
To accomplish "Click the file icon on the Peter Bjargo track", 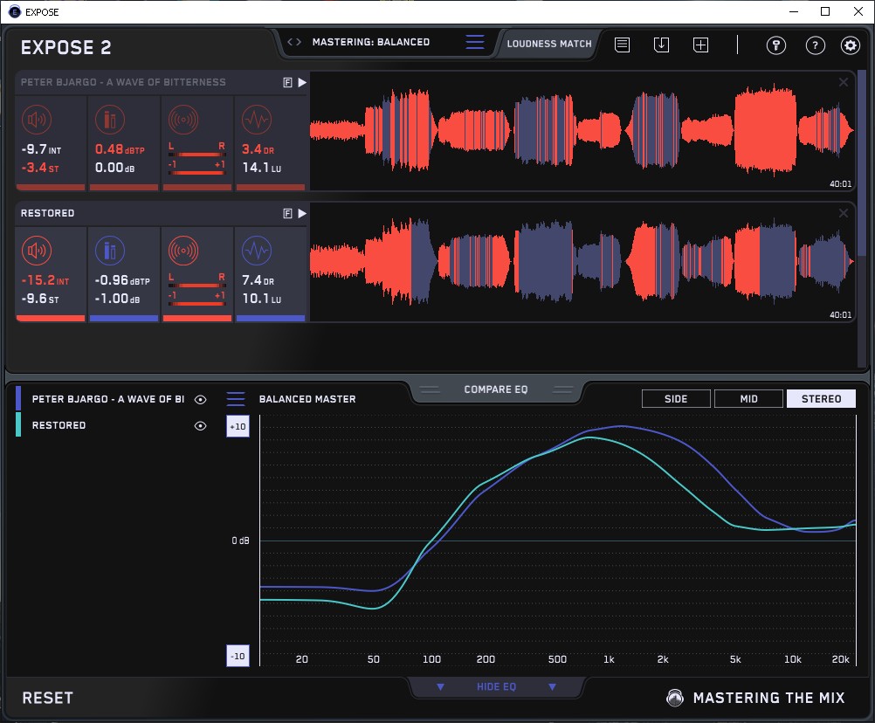I will pos(287,83).
